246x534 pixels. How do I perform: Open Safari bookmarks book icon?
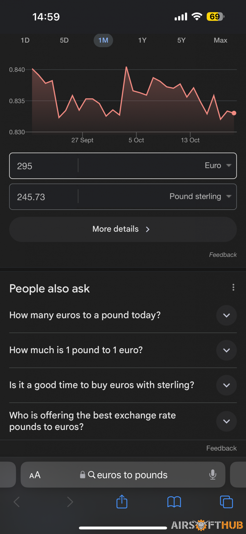(174, 502)
